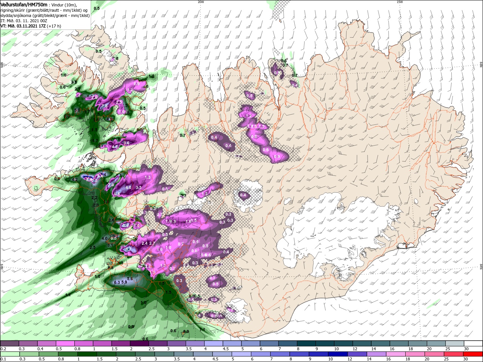Click the 25 label under the lower legend row
483x362 pixels.
[447, 360]
